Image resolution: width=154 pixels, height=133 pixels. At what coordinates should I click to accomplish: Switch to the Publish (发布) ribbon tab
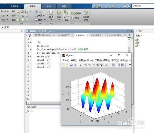(49, 6)
